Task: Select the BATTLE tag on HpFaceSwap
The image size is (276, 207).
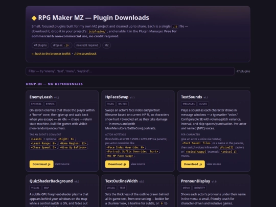Action: coord(123,104)
